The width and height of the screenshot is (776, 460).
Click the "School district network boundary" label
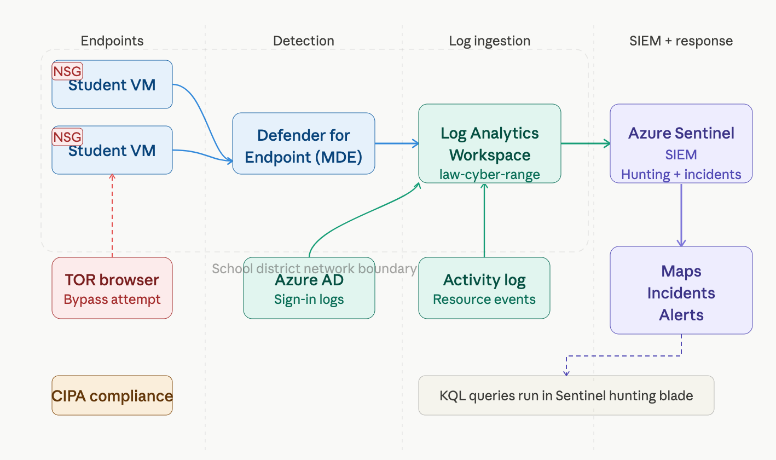pos(315,269)
